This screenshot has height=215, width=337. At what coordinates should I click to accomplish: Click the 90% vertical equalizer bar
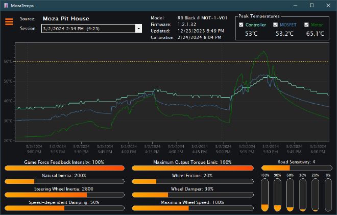[277, 194]
